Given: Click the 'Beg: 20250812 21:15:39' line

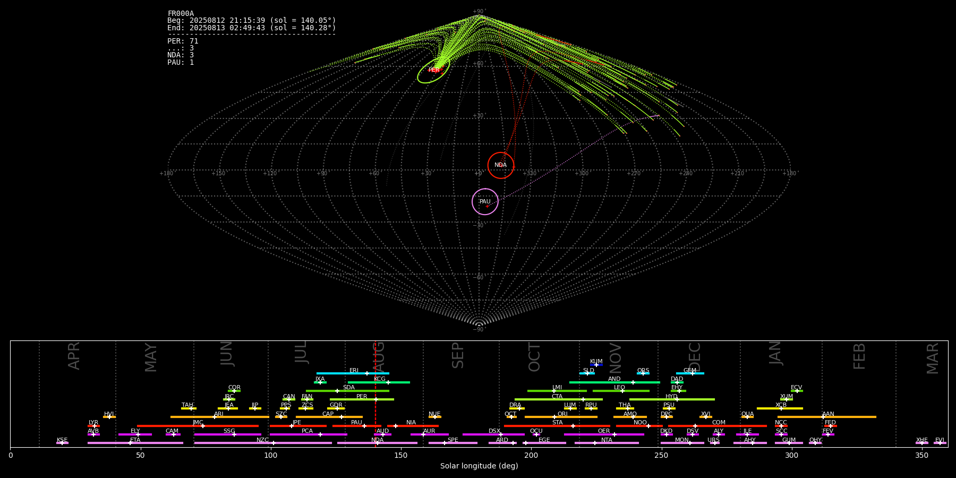Looking at the screenshot, I should click(252, 21).
